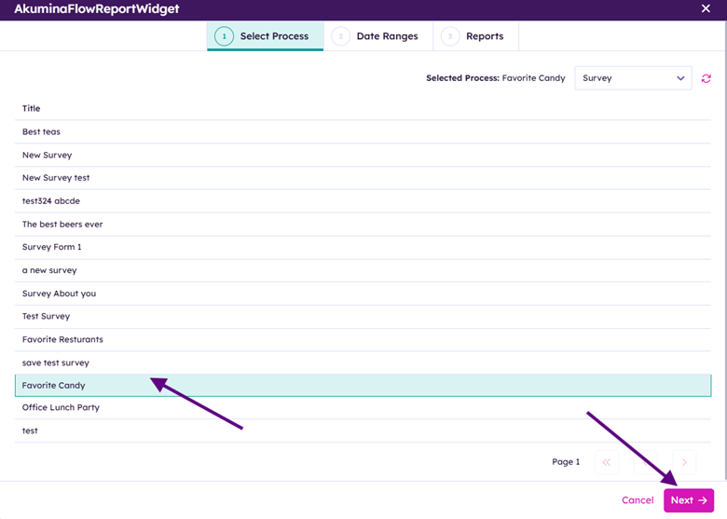Click step 2 circle icon
Image resolution: width=727 pixels, height=519 pixels.
click(x=340, y=36)
